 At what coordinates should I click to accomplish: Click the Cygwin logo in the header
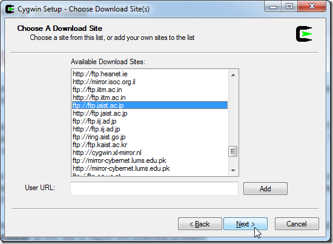304,34
